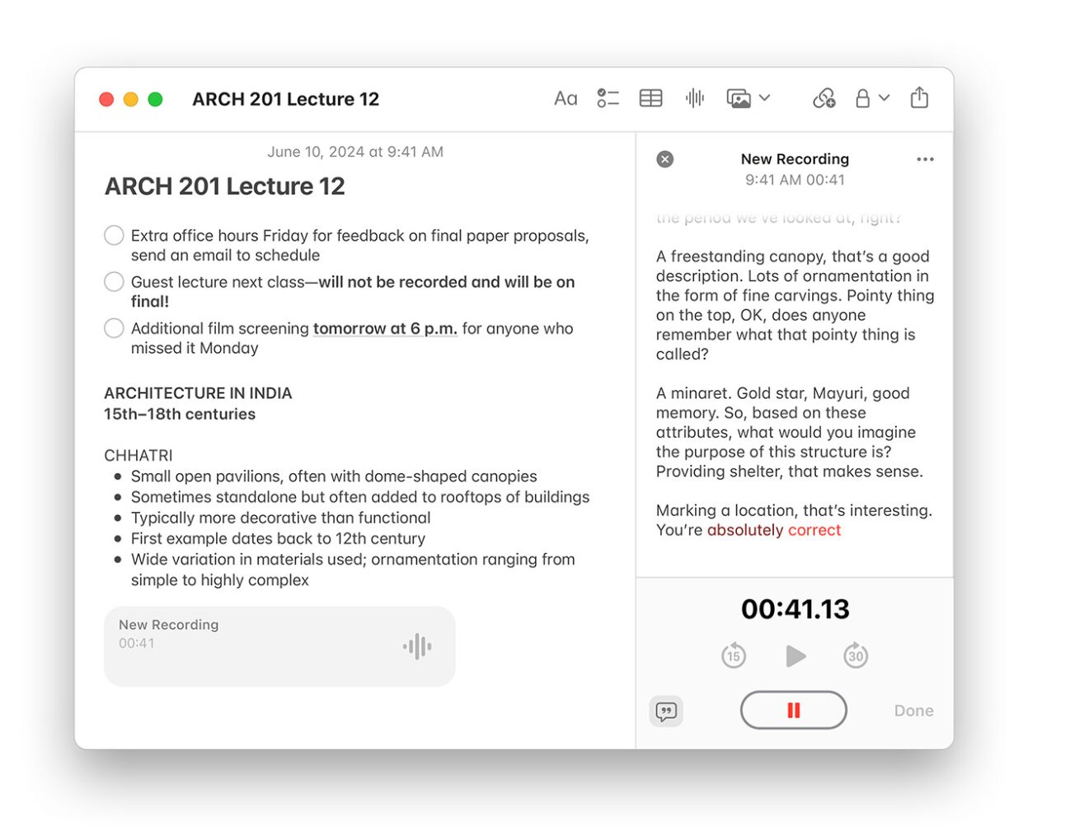Viewport: 1070px width, 831px height.
Task: Check the Additional film screening item
Action: click(x=114, y=328)
